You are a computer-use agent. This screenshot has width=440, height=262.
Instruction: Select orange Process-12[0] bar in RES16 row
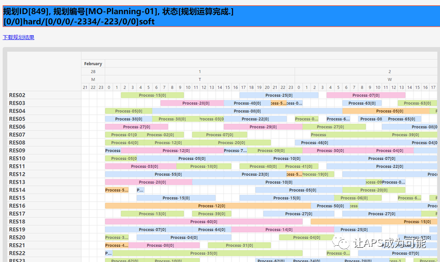[208, 206]
